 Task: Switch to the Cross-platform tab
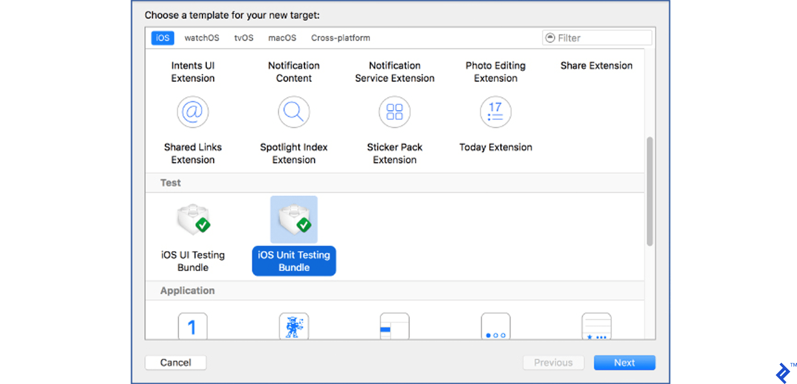click(x=341, y=38)
